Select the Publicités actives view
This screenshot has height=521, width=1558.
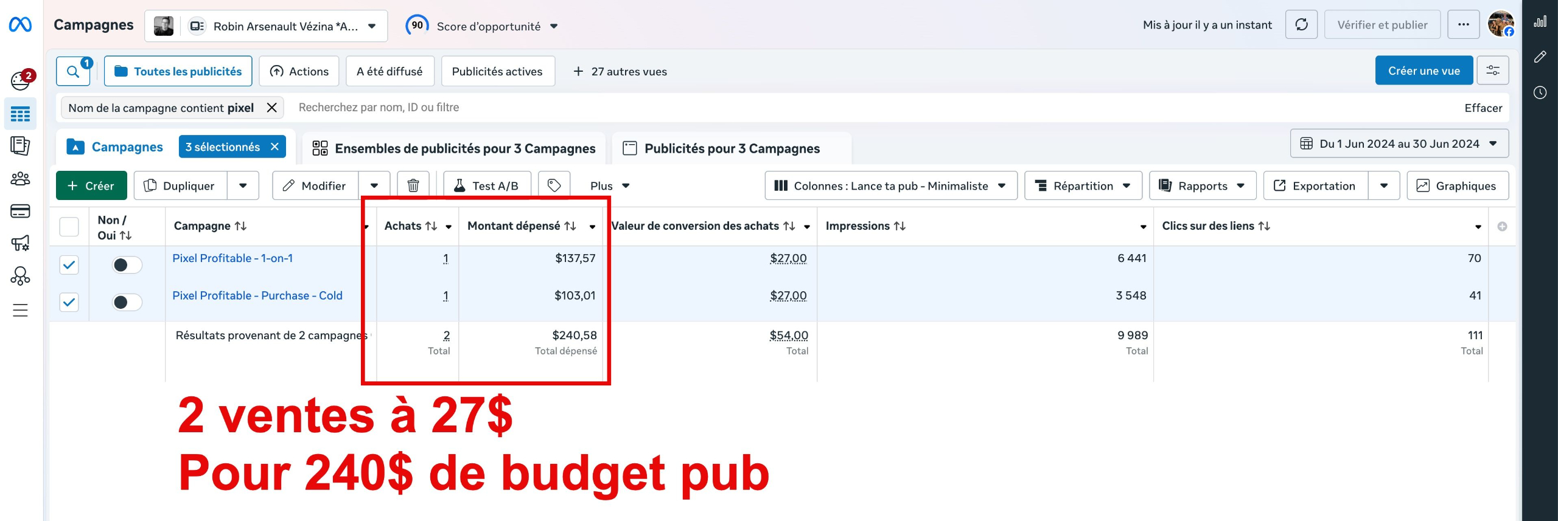[497, 71]
